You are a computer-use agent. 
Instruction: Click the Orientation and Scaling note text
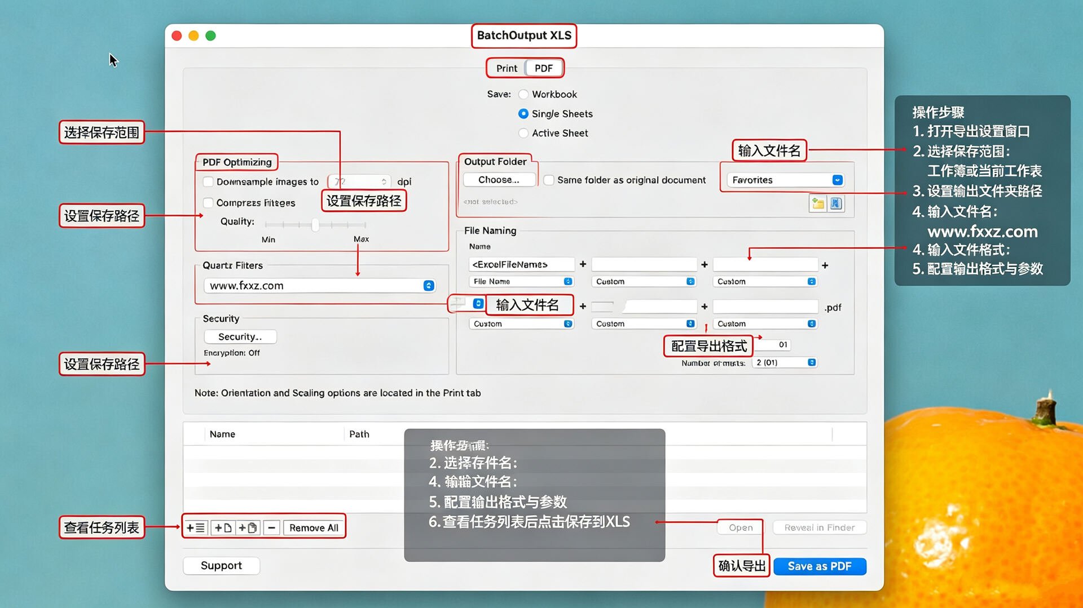click(337, 393)
